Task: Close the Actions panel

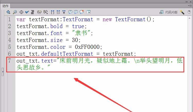Action: 190,2
